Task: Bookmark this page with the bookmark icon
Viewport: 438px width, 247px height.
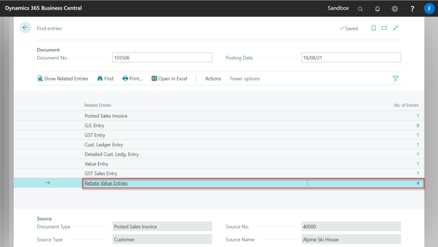Action: 373,28
